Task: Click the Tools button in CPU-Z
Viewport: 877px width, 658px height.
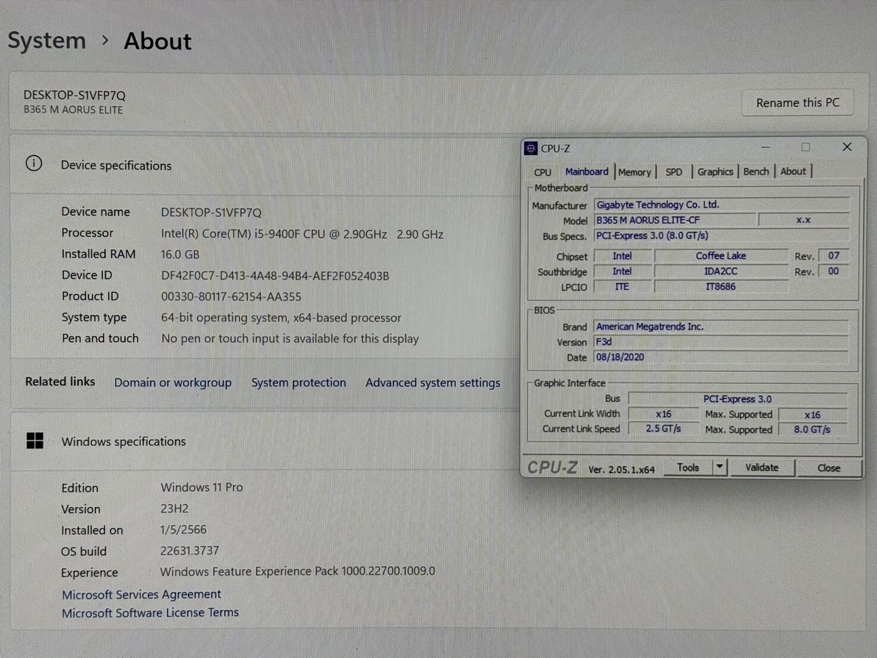Action: click(688, 467)
